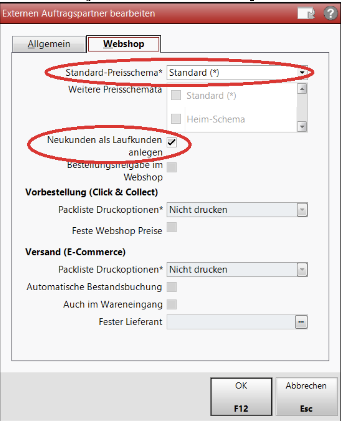Expand Standard-Preisschema dropdown

pos(302,72)
